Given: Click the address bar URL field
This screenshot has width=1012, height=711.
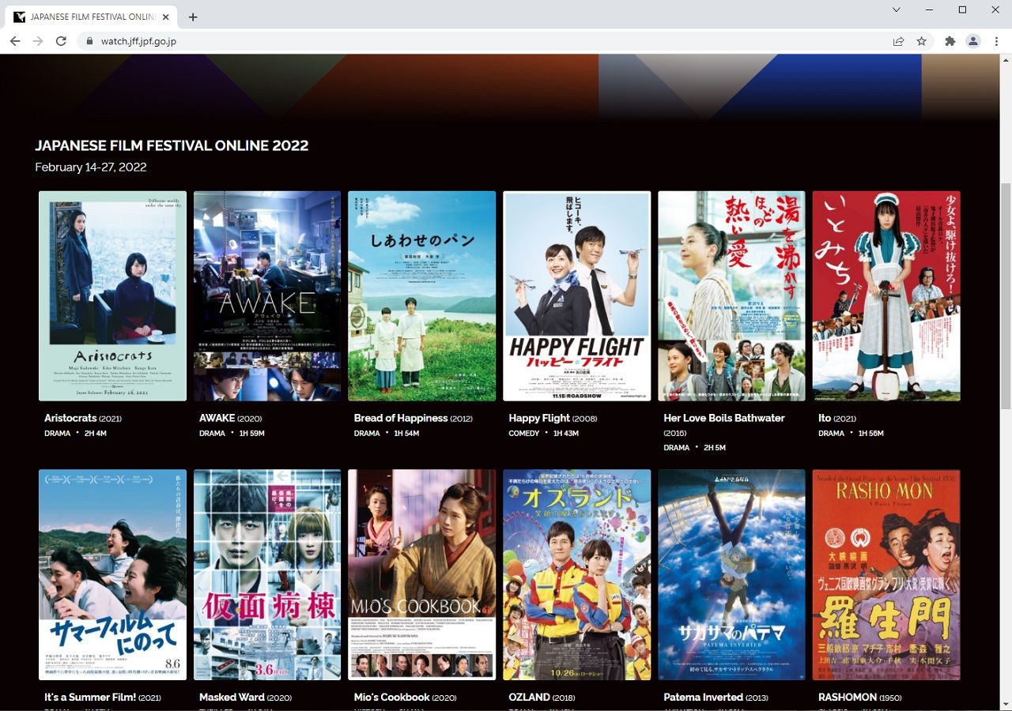Looking at the screenshot, I should point(474,41).
